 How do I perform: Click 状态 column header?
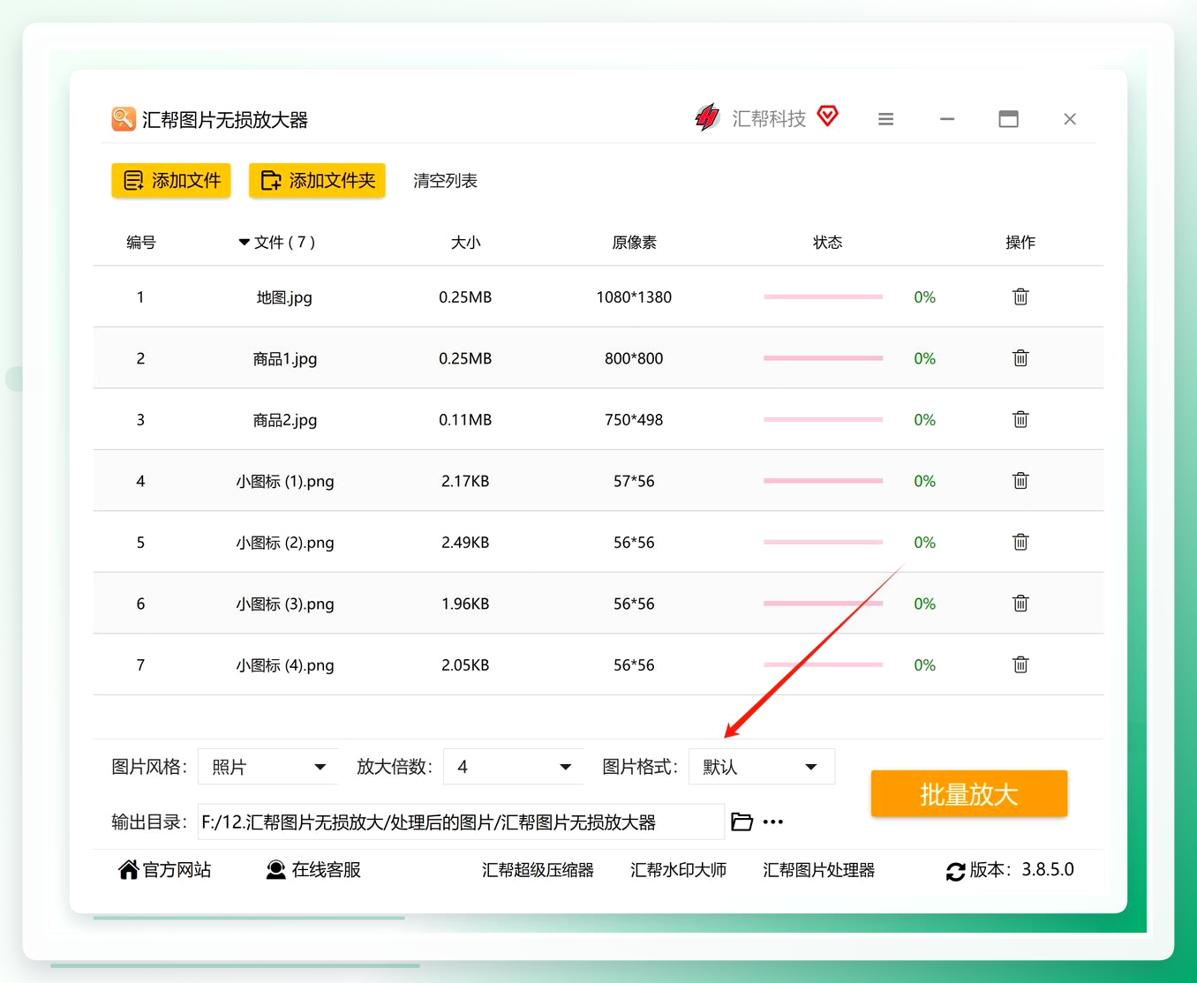point(827,242)
